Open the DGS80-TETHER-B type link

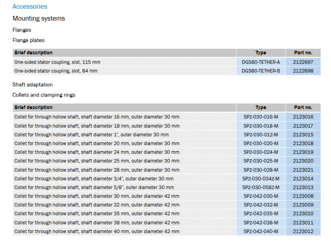point(261,71)
